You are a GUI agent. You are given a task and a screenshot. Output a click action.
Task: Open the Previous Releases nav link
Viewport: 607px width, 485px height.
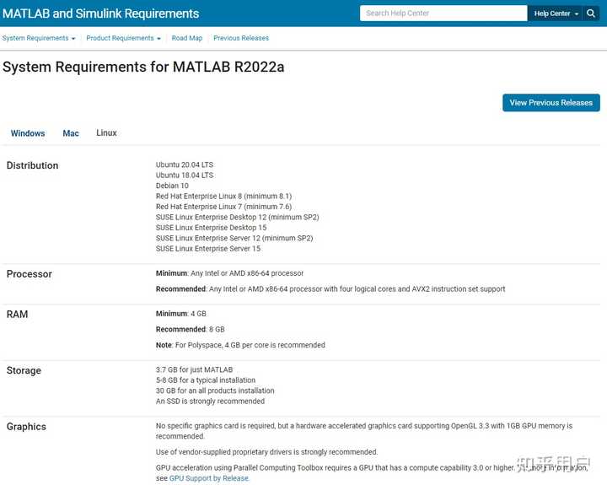[x=241, y=38]
